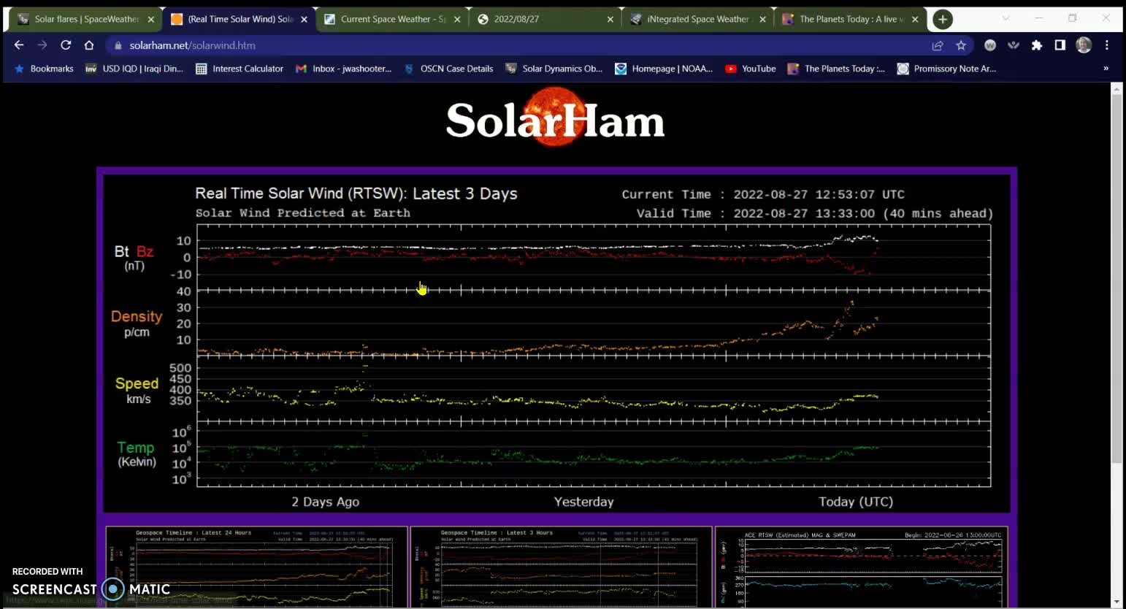The image size is (1126, 609).
Task: Open Solar Dynamics Observatory bookmark
Action: click(x=554, y=69)
